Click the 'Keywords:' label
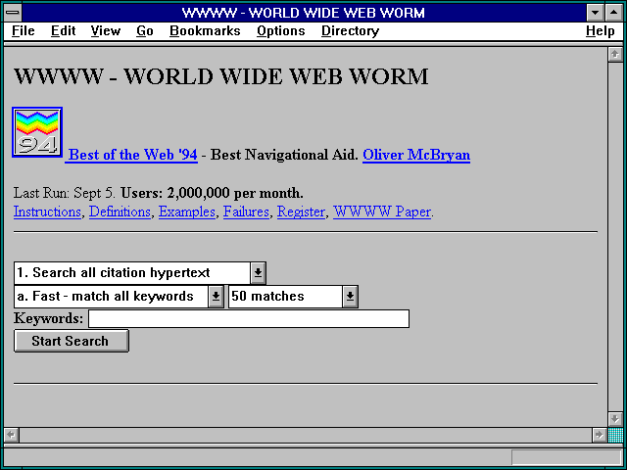Viewport: 627px width, 470px height. [48, 318]
